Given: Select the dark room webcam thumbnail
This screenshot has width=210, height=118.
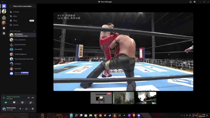Looking at the screenshot, I should coord(146,98).
